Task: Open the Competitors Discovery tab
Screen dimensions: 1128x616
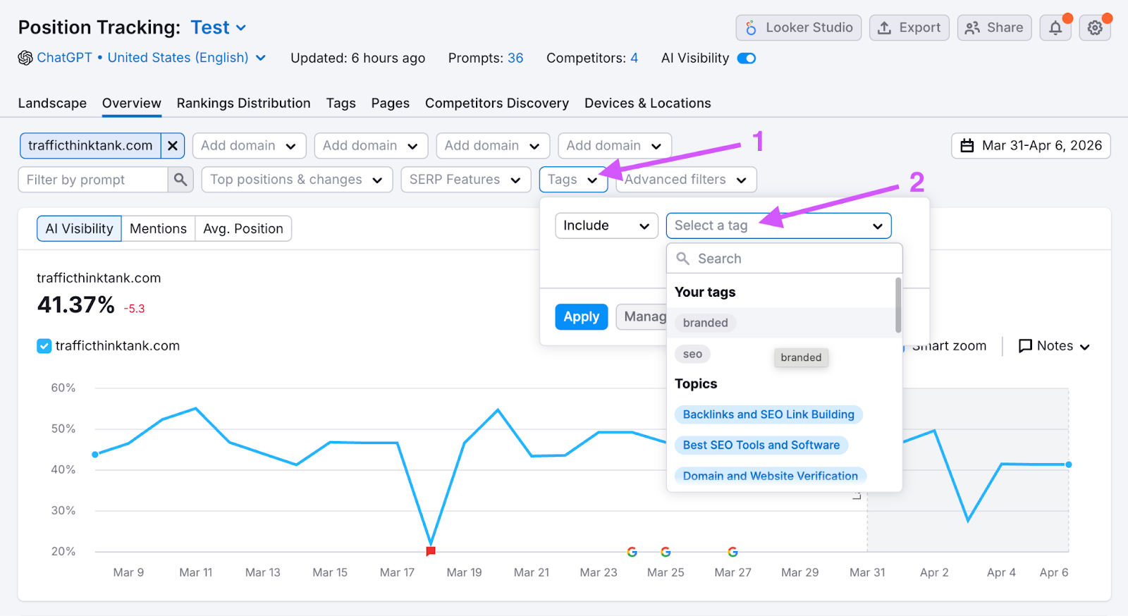Action: tap(496, 104)
